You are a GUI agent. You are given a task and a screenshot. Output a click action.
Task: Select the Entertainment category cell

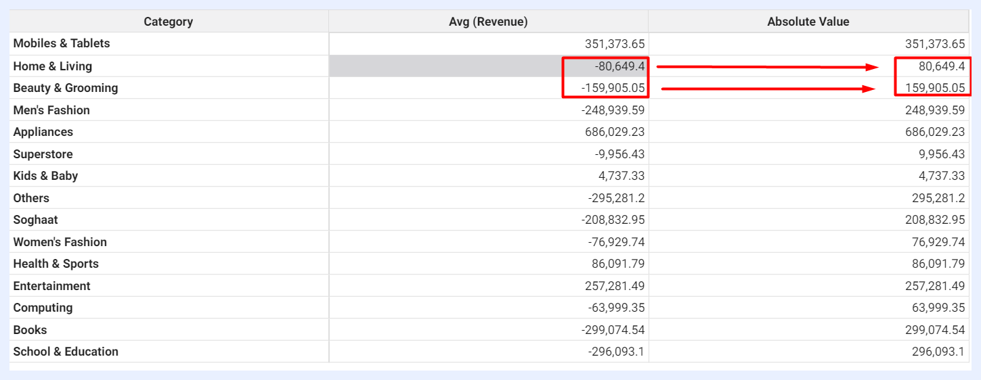coord(169,286)
